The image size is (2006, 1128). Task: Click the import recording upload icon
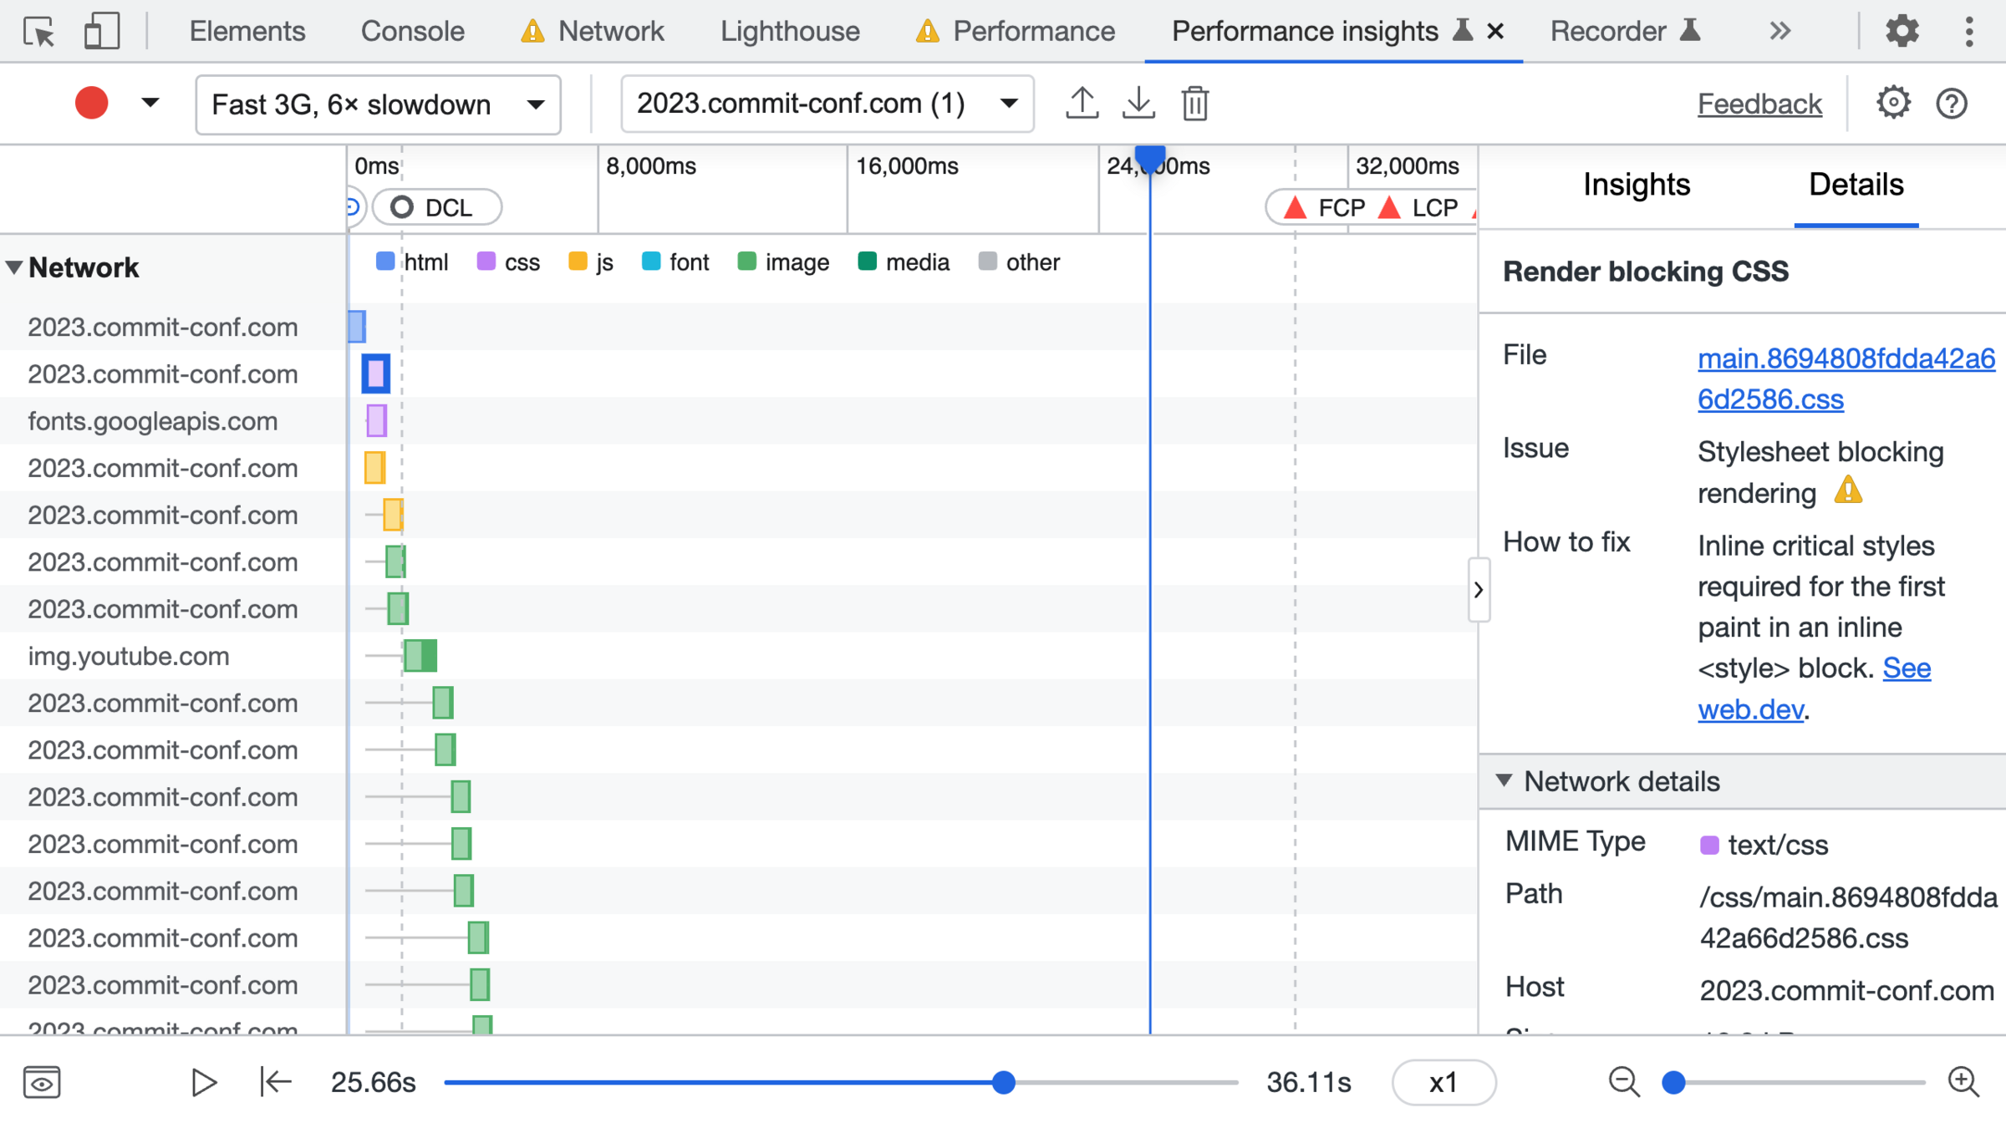(x=1082, y=104)
